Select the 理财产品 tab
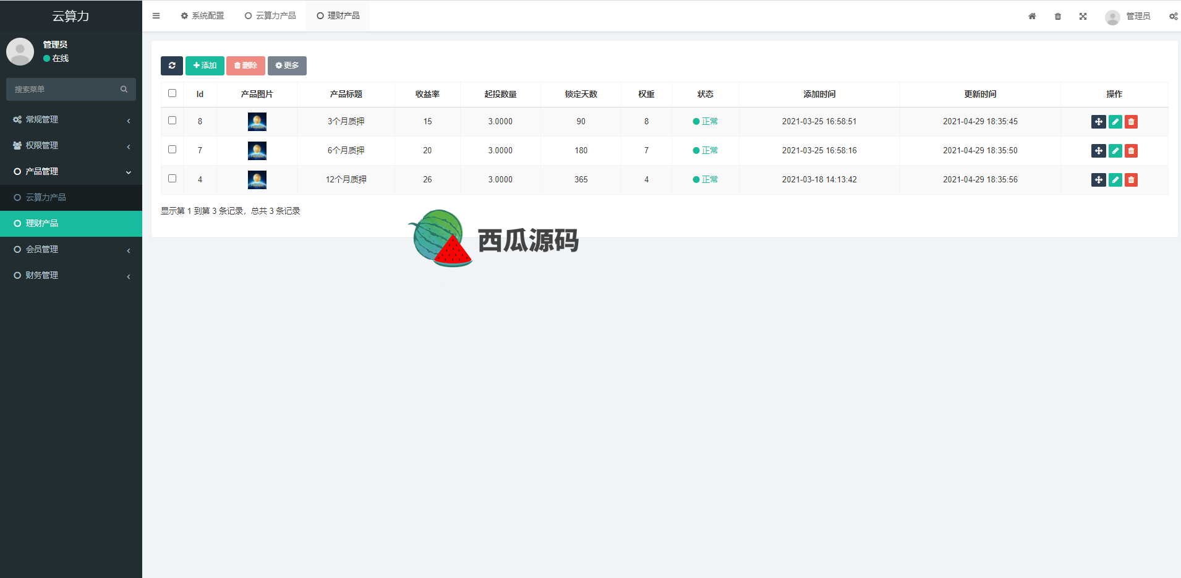The image size is (1181, 578). [x=338, y=16]
